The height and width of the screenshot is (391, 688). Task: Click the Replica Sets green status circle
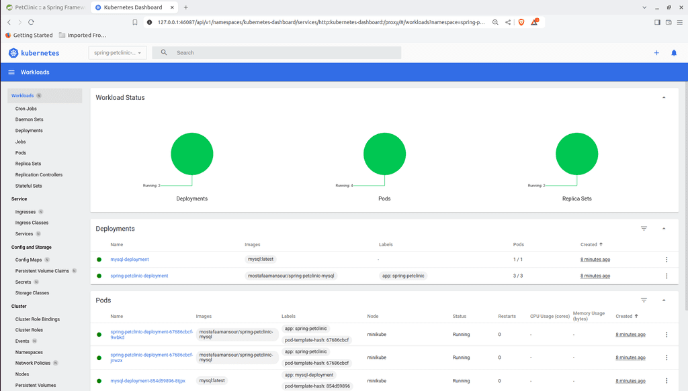point(577,154)
